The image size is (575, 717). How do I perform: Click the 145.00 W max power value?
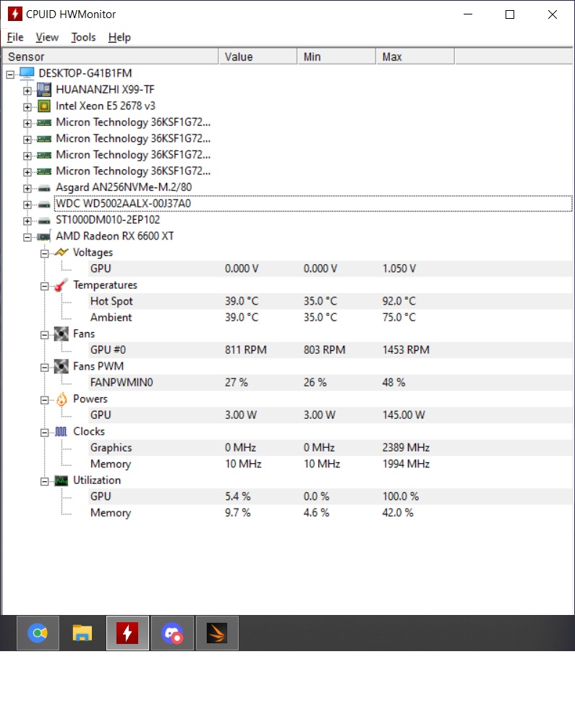coord(404,415)
